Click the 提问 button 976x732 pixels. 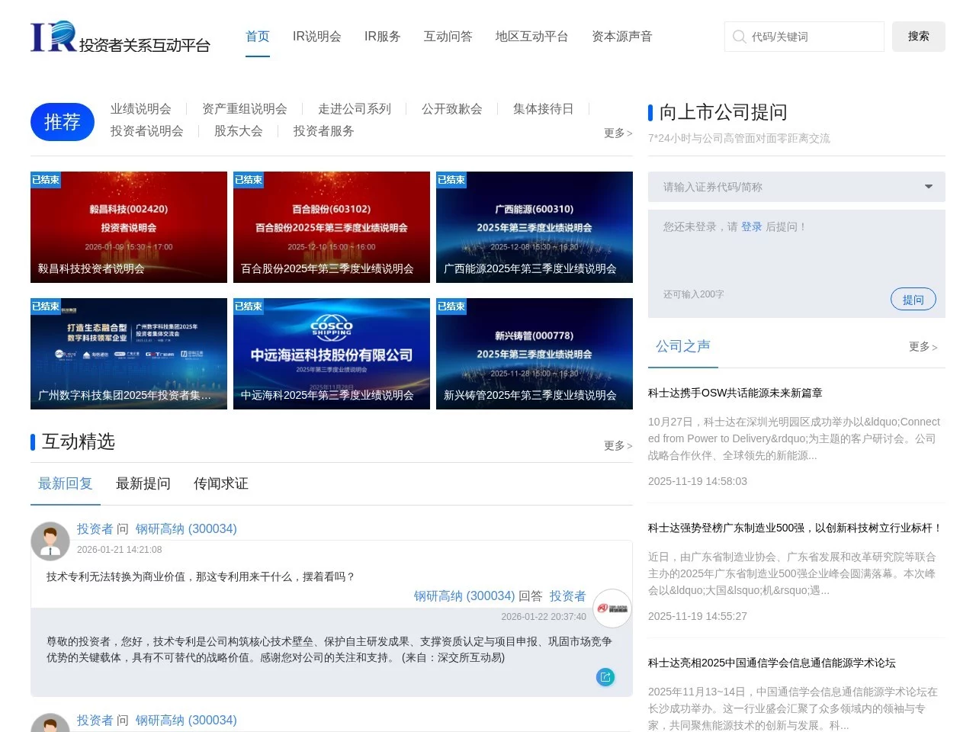(913, 299)
